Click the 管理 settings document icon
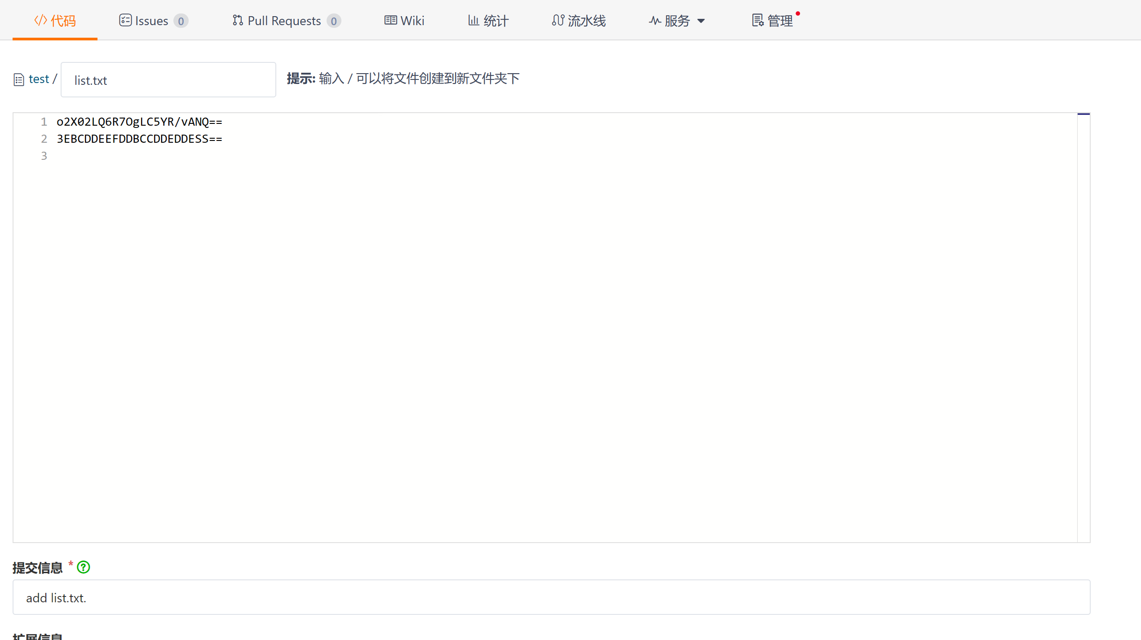The height and width of the screenshot is (640, 1141). (758, 20)
